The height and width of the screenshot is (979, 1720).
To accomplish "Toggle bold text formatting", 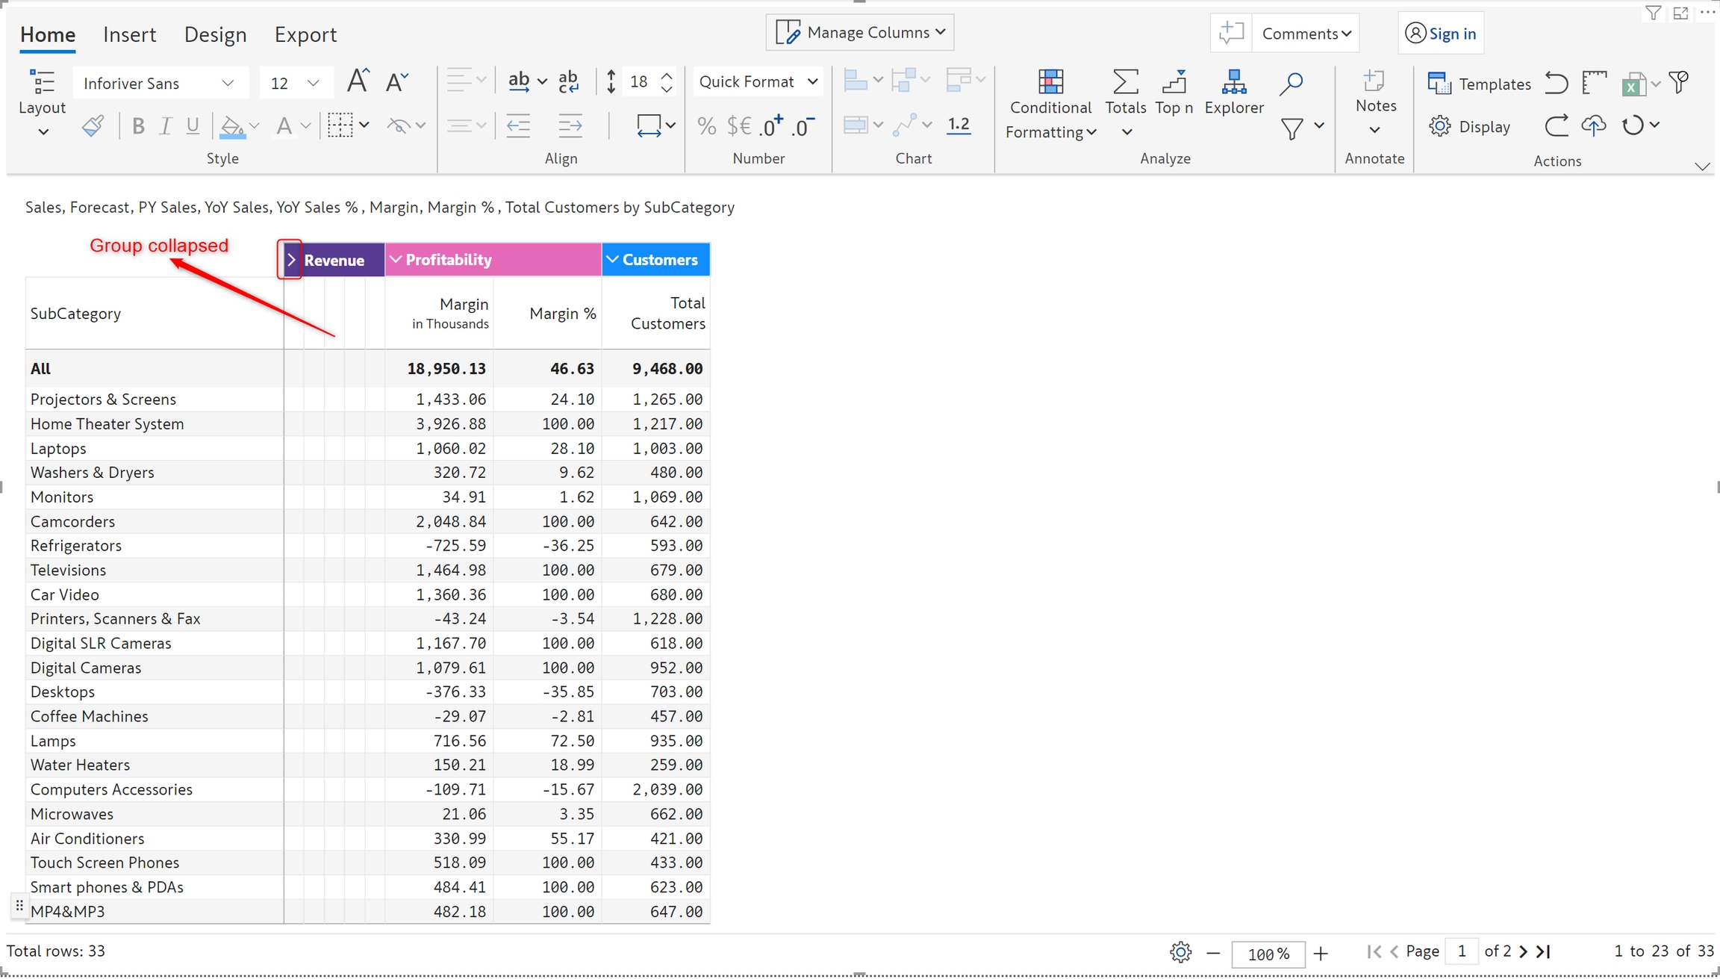I will tap(137, 125).
